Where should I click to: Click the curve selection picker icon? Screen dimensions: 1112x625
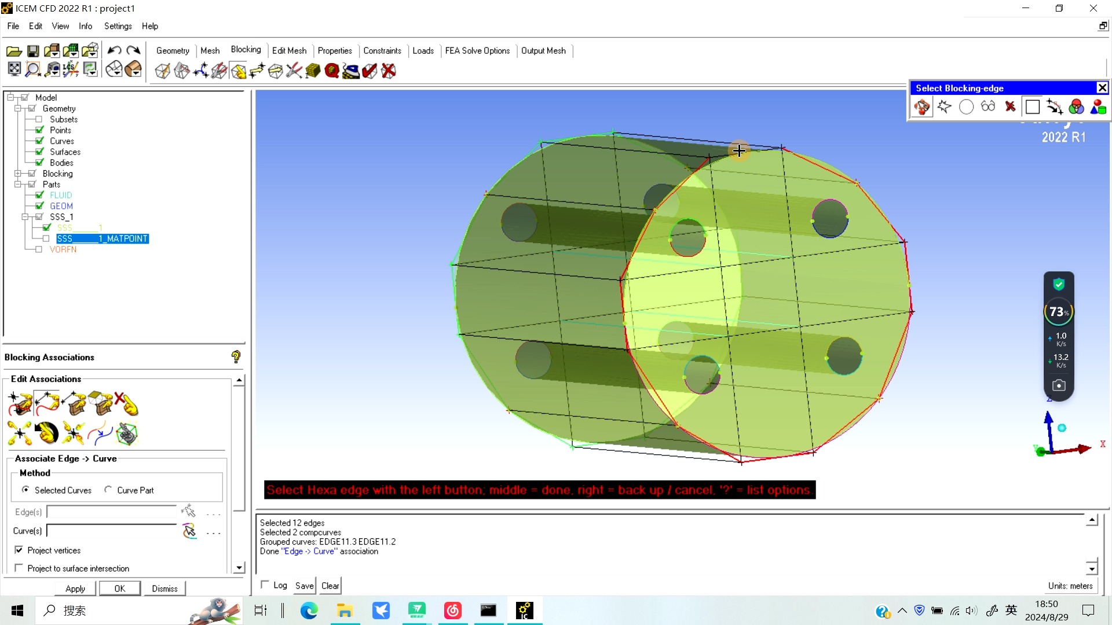click(189, 531)
